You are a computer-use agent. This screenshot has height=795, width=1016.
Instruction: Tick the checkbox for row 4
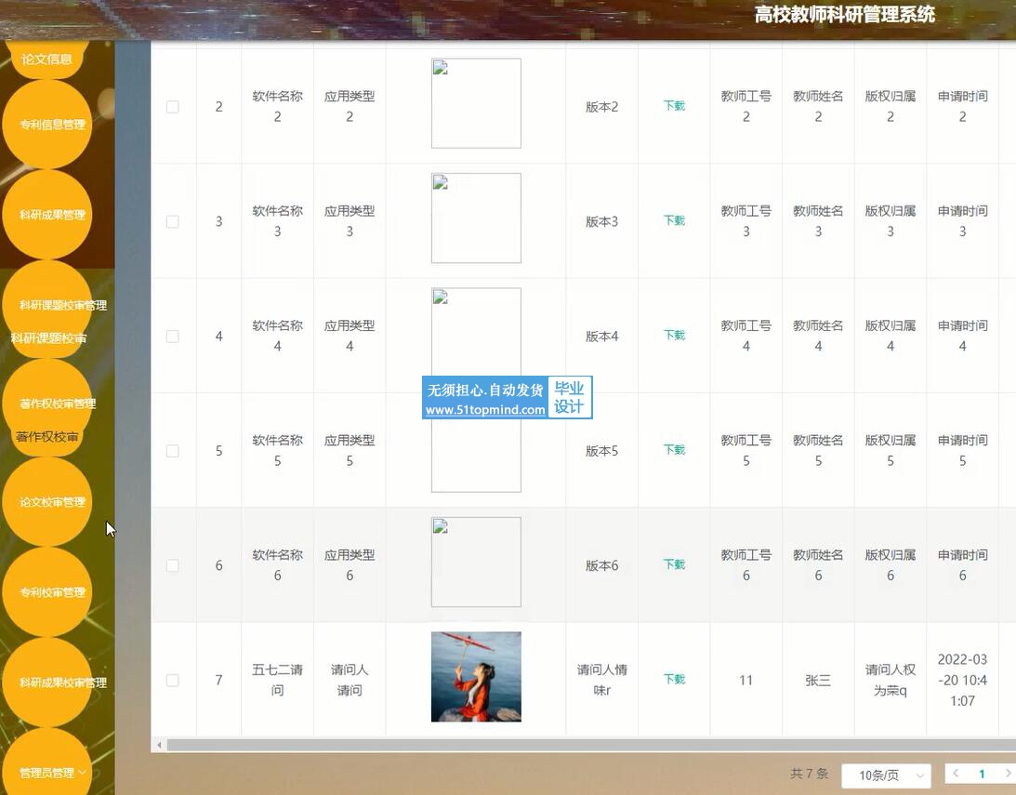tap(172, 337)
